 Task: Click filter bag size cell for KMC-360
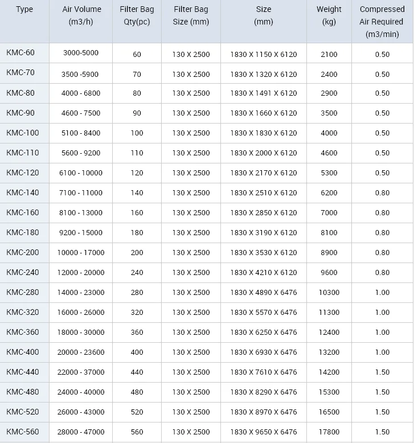coord(191,332)
